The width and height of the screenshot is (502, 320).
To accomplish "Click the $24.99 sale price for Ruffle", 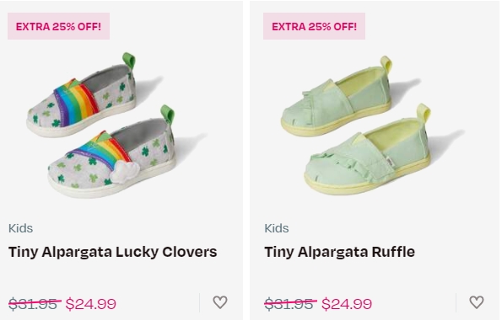I will (347, 304).
